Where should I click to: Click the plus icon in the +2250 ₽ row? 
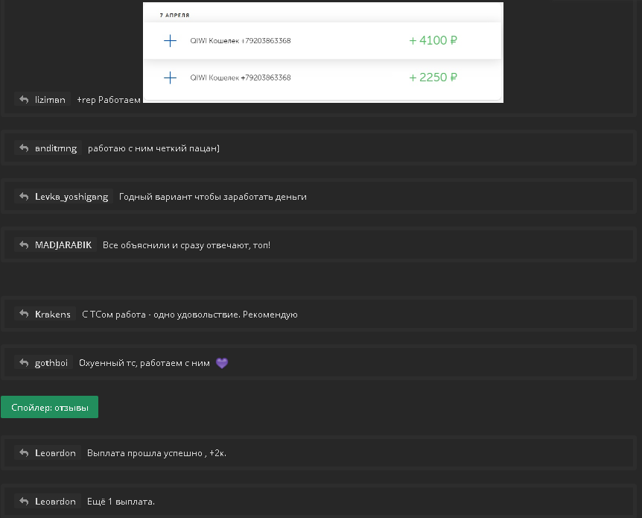170,78
